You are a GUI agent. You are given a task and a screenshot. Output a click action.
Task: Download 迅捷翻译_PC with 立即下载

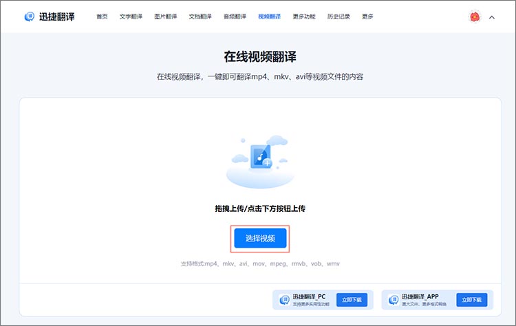(x=352, y=300)
